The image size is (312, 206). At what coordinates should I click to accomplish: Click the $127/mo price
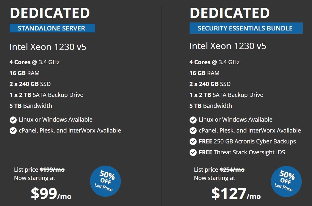point(236,193)
